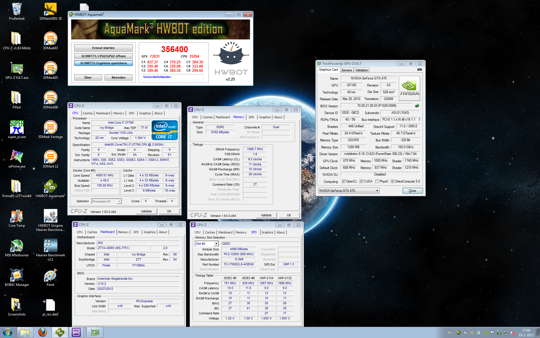Launch the Core Temp desktop shortcut
The height and width of the screenshot is (338, 540).
[17, 218]
